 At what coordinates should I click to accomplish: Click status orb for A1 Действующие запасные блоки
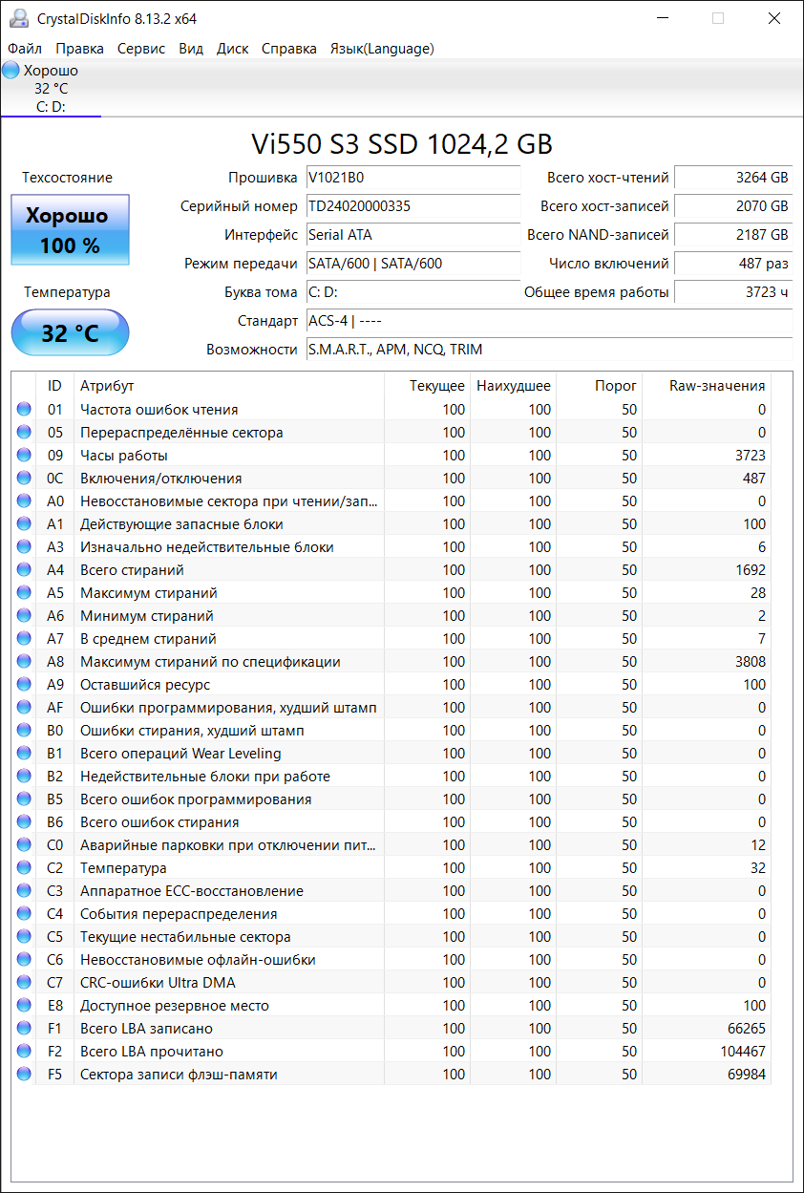coord(24,524)
